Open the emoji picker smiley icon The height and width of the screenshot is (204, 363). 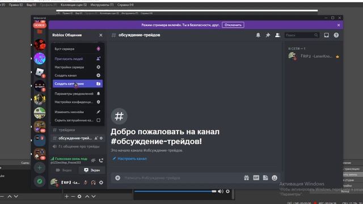click(275, 178)
